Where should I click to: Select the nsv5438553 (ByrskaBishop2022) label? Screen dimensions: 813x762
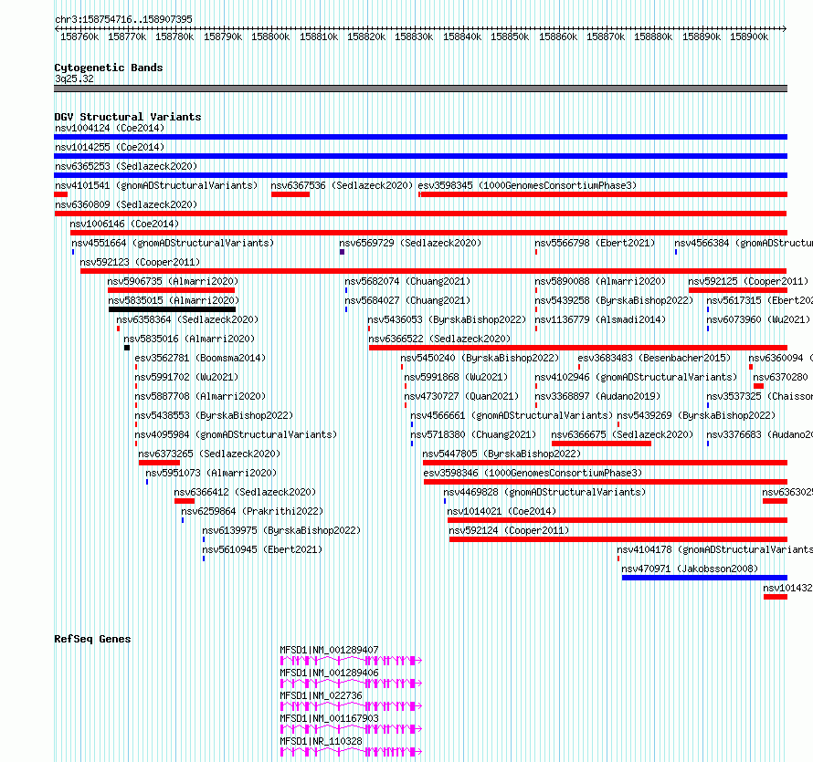tap(214, 415)
